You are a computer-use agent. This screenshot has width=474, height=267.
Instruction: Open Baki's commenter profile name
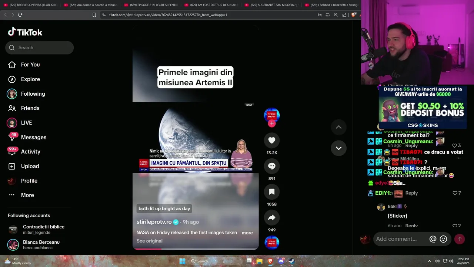click(x=392, y=207)
